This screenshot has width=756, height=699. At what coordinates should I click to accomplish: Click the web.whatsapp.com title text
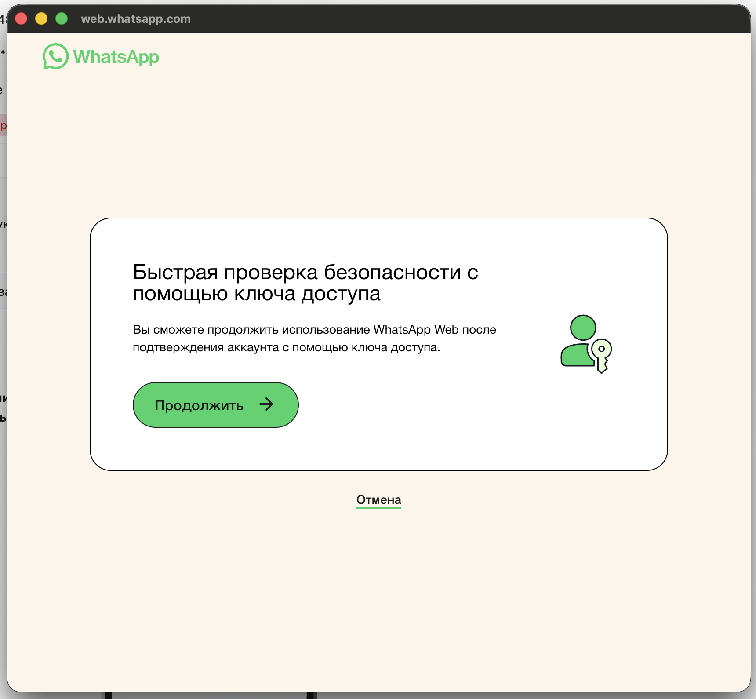(136, 19)
